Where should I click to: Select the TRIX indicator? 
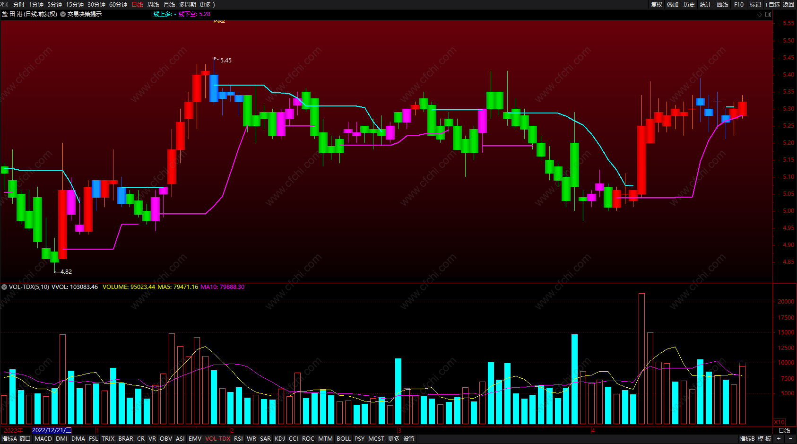108,439
